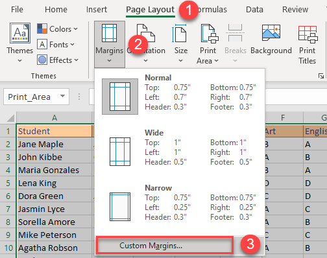Click the Background picture icon
327x258 pixels.
pos(271,32)
